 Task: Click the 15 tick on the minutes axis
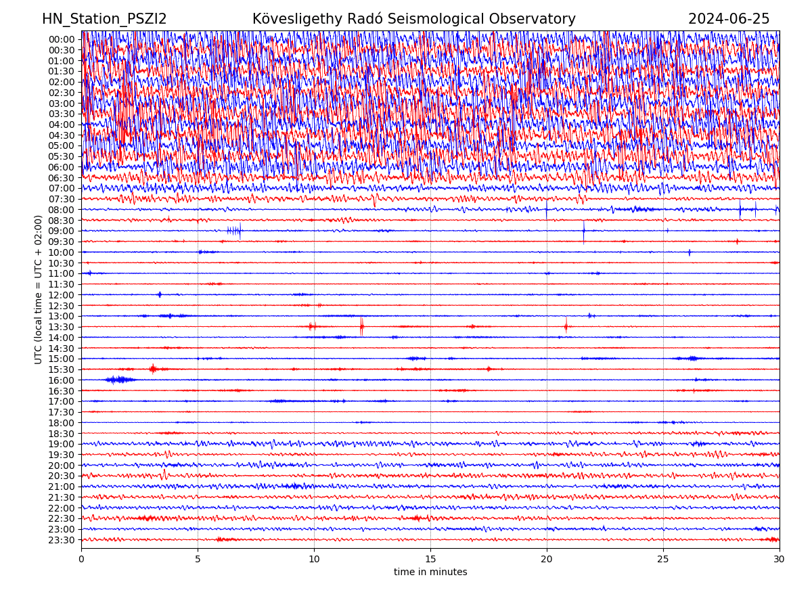[x=430, y=560]
